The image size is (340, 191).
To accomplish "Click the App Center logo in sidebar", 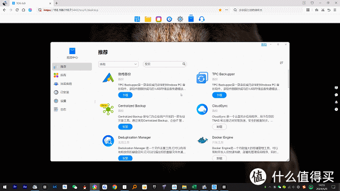I will (72, 51).
